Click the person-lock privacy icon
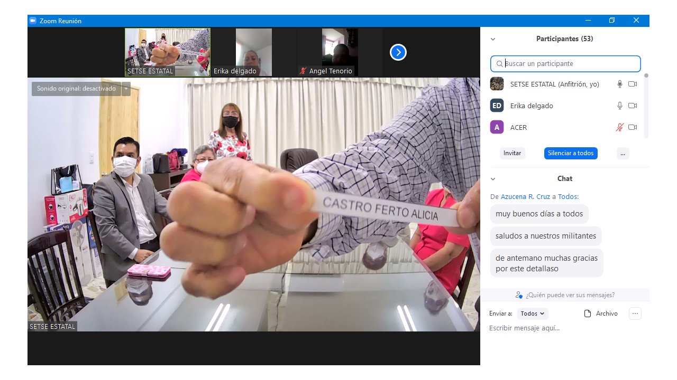This screenshot has width=677, height=380. pos(519,295)
